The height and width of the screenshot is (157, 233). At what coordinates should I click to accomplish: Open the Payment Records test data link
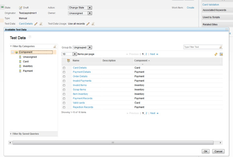coord(83,99)
